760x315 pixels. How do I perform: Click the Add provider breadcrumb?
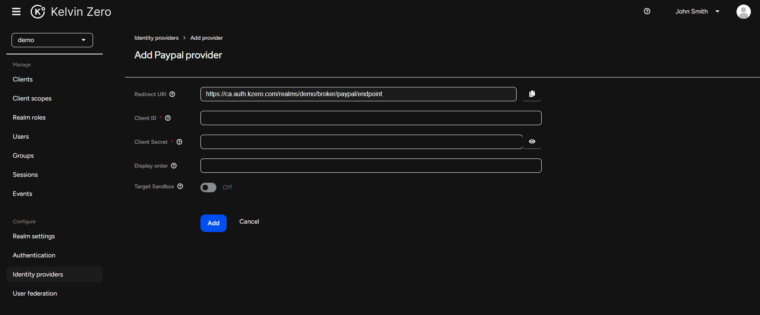(x=206, y=38)
